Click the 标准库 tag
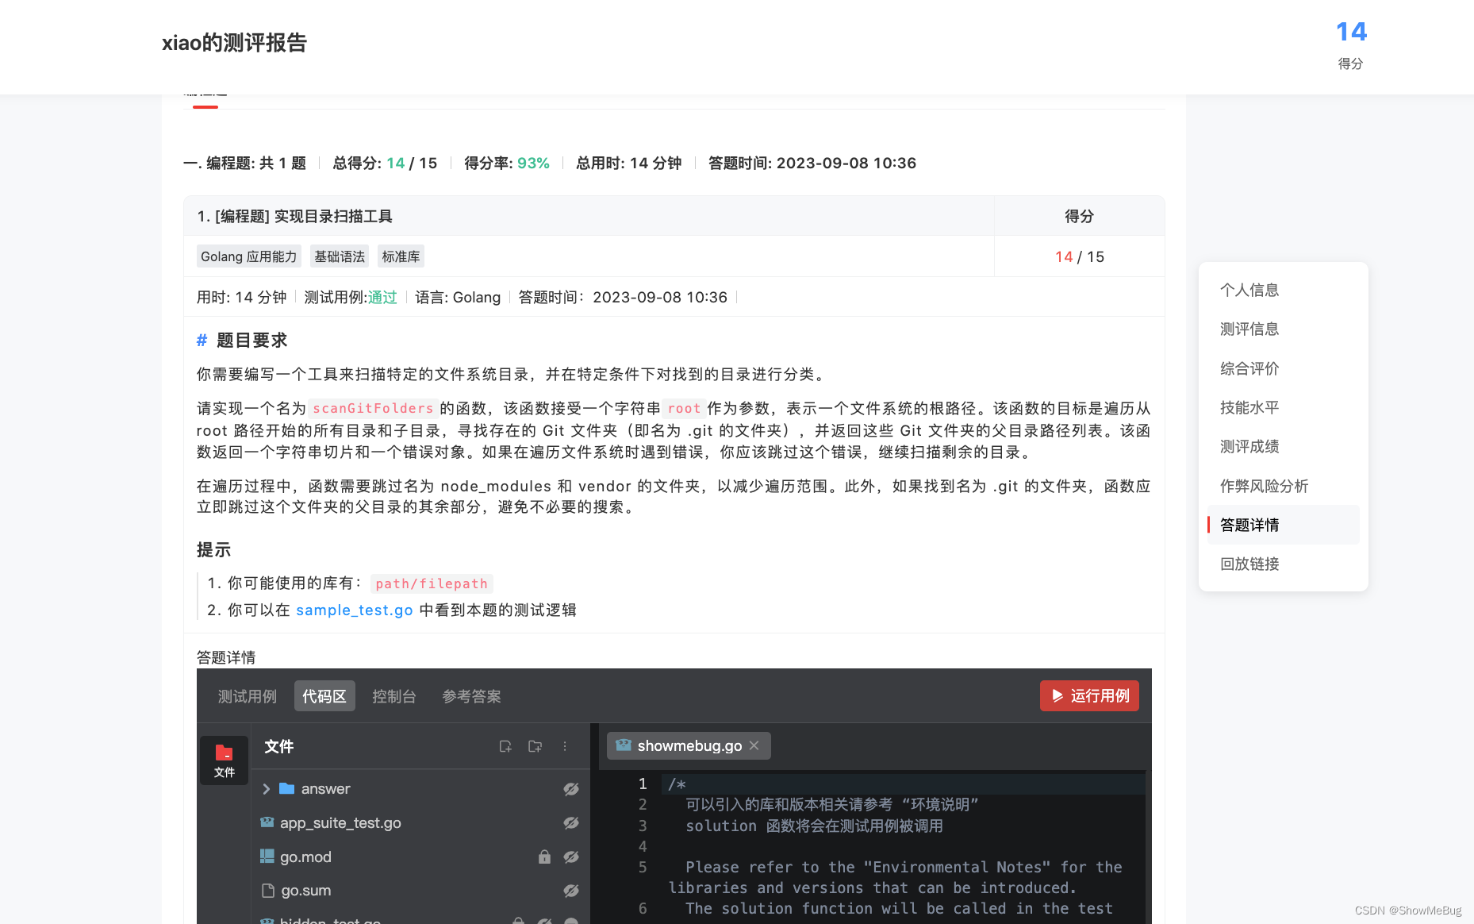 pos(401,256)
